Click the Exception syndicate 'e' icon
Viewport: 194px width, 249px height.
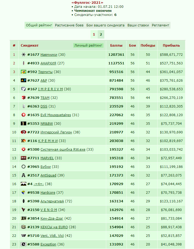24,244
